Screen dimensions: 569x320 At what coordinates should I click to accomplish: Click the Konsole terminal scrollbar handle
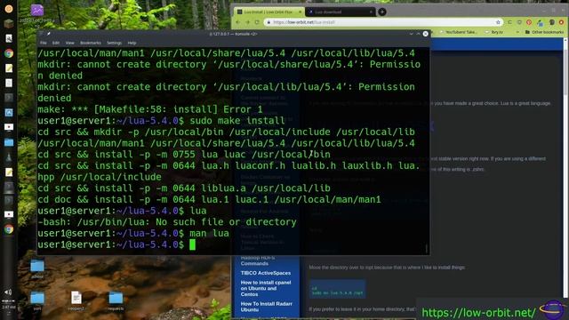[x=427, y=248]
